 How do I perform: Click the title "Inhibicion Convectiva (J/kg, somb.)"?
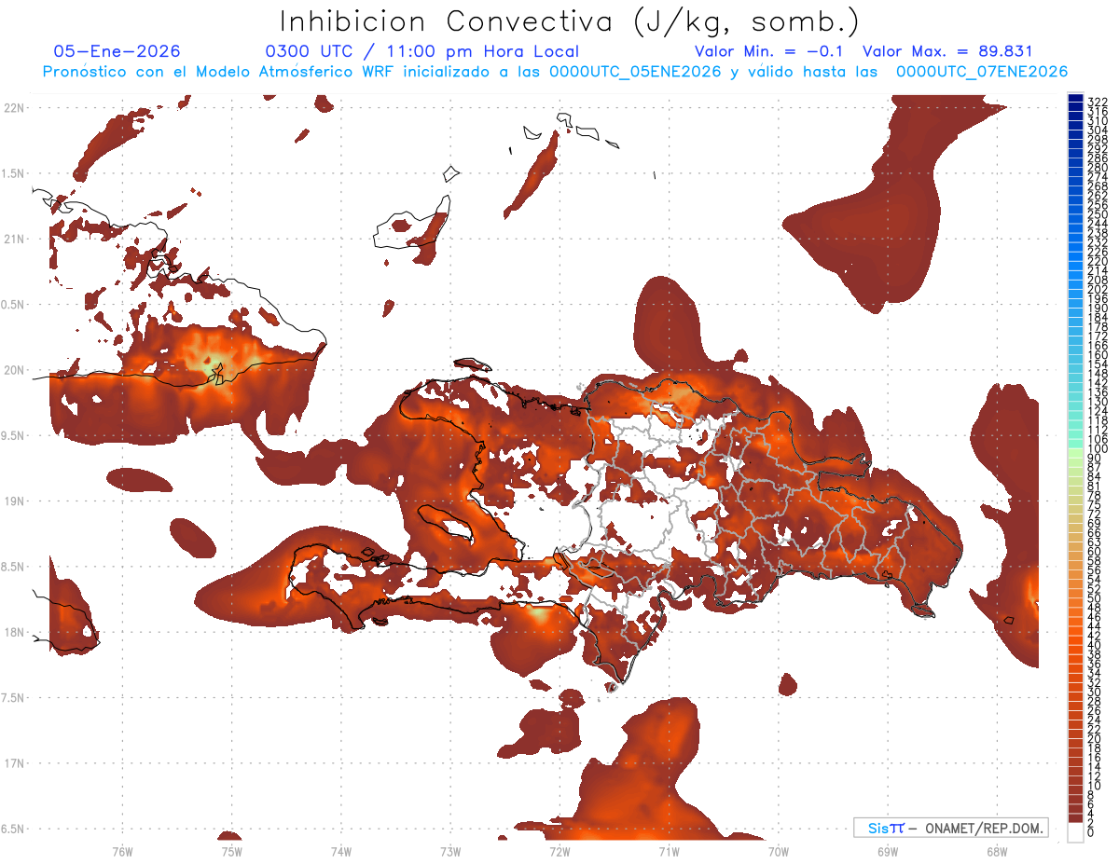click(570, 21)
